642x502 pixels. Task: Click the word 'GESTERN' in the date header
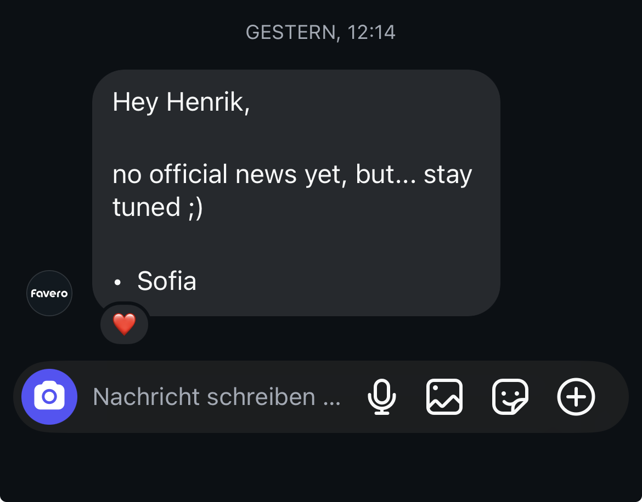[x=290, y=32]
